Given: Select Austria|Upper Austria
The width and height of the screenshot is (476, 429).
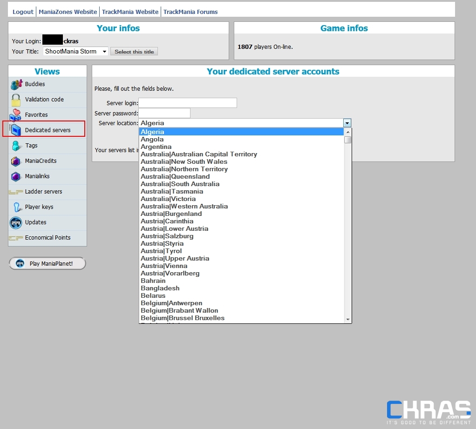Looking at the screenshot, I should click(241, 259).
